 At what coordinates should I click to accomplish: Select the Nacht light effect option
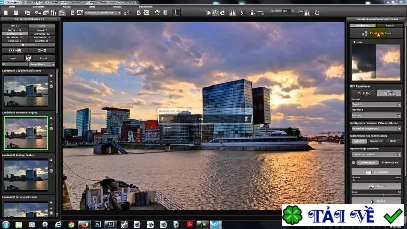(x=393, y=141)
